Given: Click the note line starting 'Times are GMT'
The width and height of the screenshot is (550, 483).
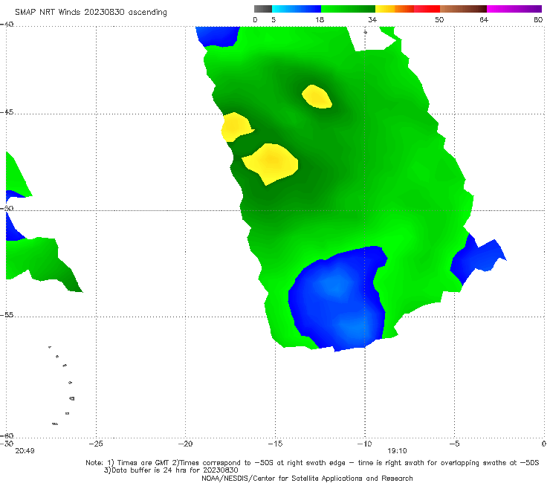Looking at the screenshot, I should [x=312, y=463].
